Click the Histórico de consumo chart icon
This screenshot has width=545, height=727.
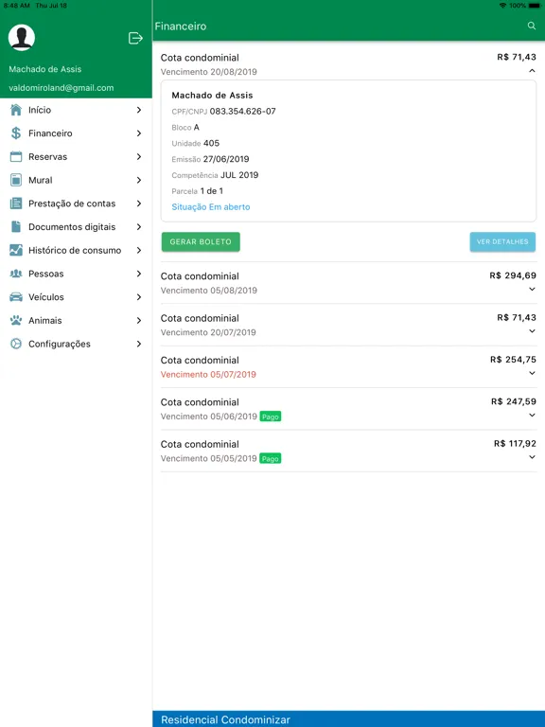click(16, 250)
